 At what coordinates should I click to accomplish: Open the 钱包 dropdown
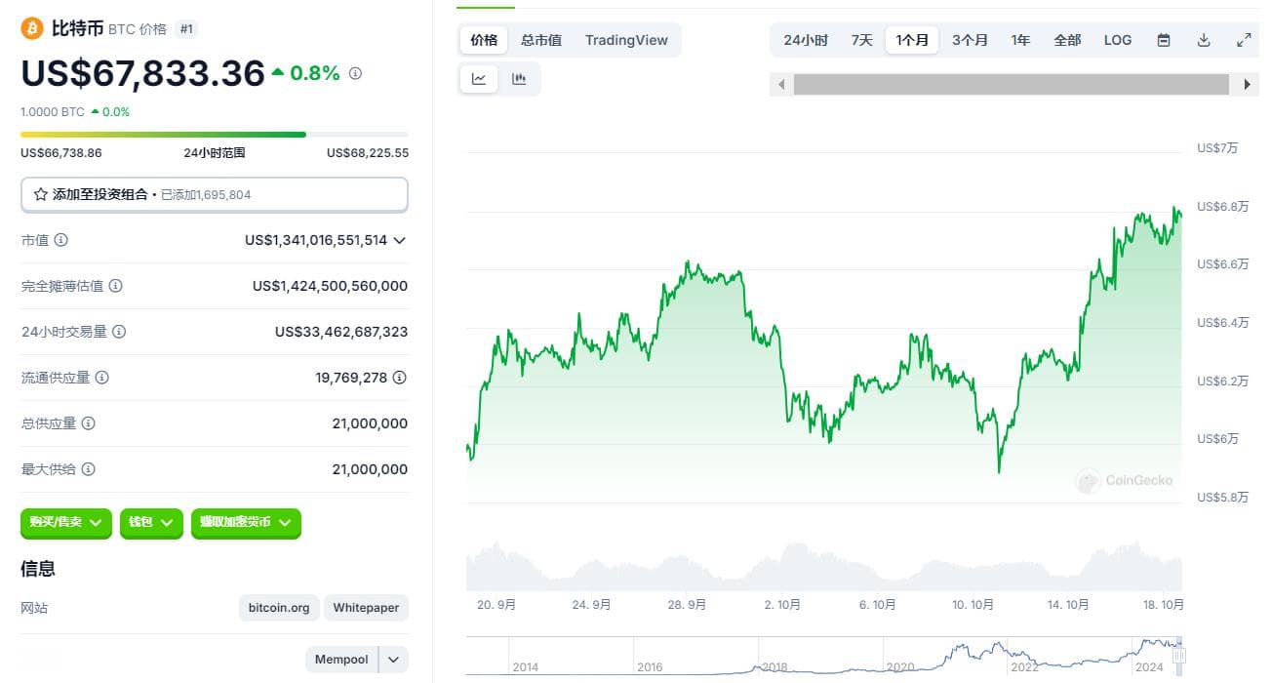[151, 523]
